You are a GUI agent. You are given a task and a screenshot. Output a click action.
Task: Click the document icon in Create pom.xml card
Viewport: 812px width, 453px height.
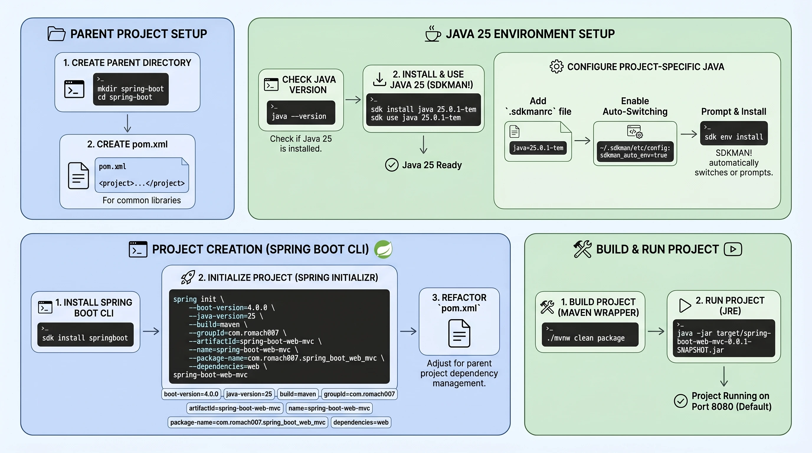click(x=78, y=175)
